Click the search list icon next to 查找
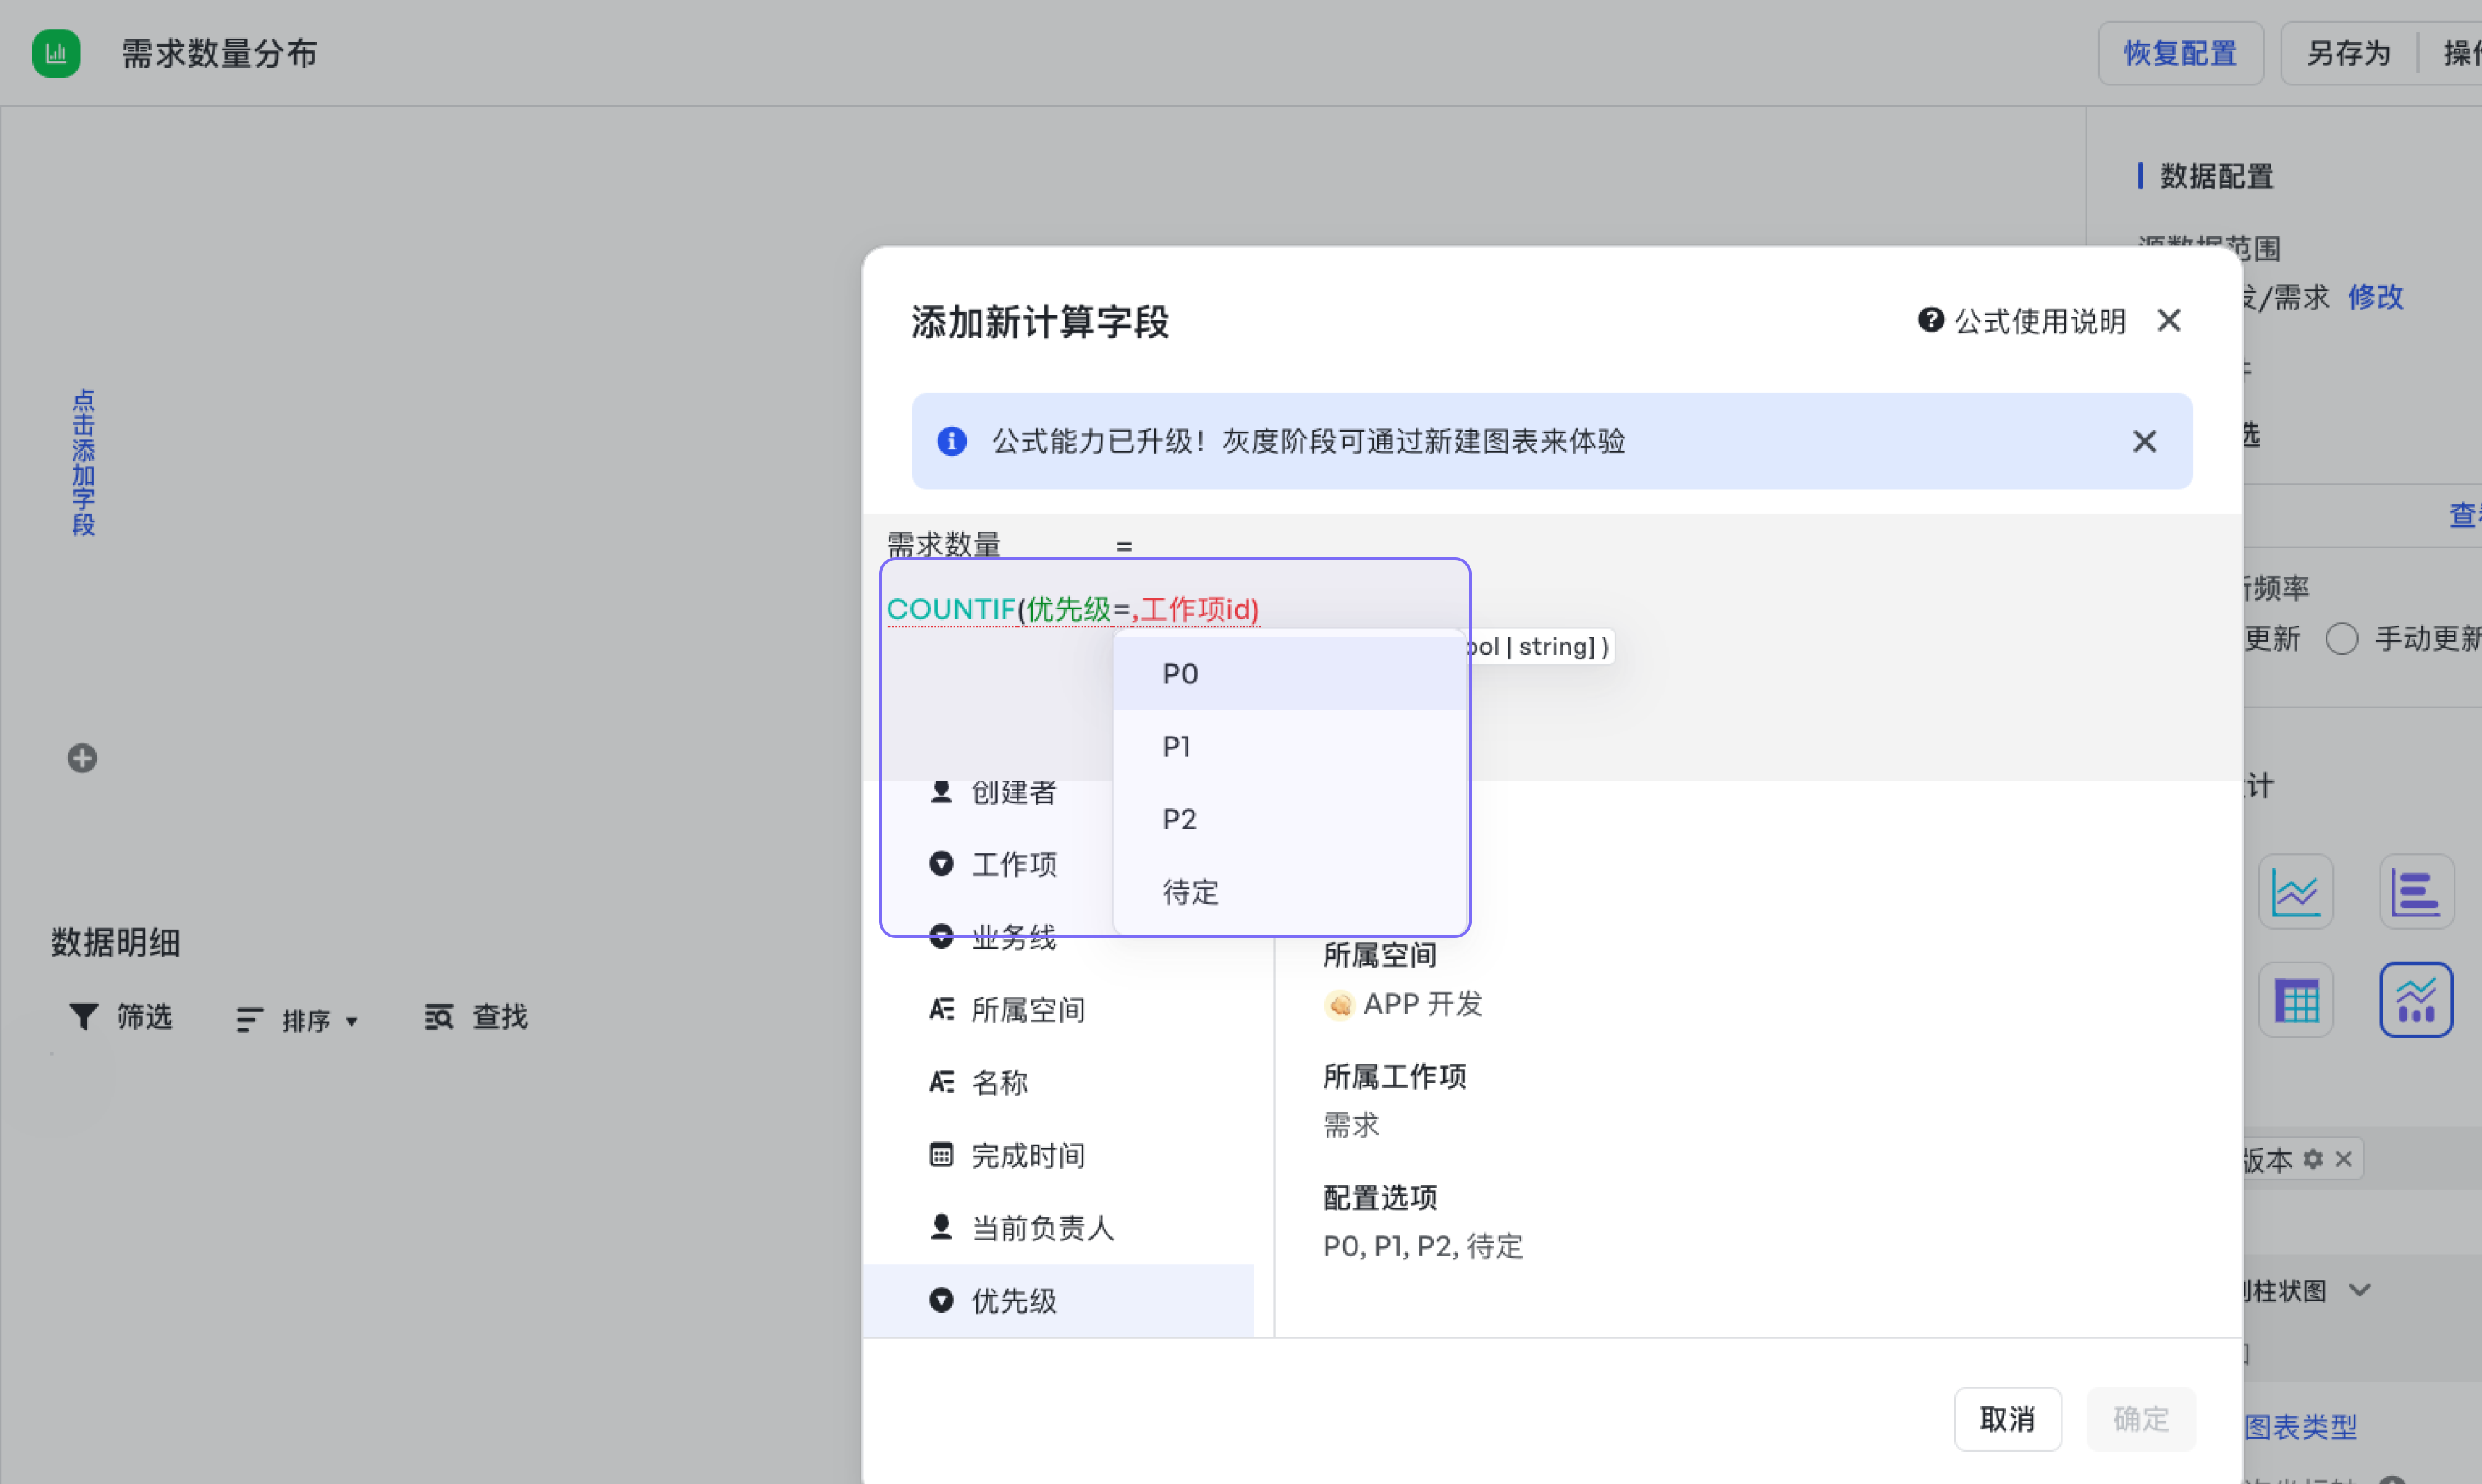The image size is (2482, 1484). (x=439, y=1017)
